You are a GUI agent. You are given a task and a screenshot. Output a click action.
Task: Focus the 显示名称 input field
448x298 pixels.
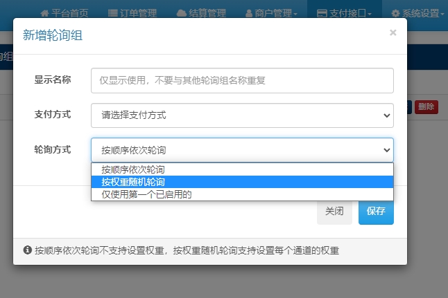coord(242,80)
